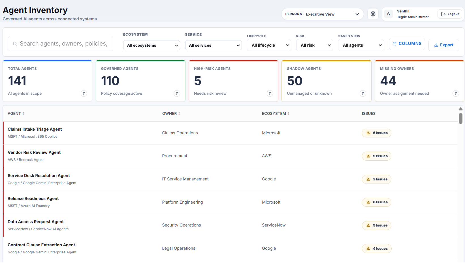The image size is (465, 263).
Task: Click owner Legal Operations
Action: (179, 248)
